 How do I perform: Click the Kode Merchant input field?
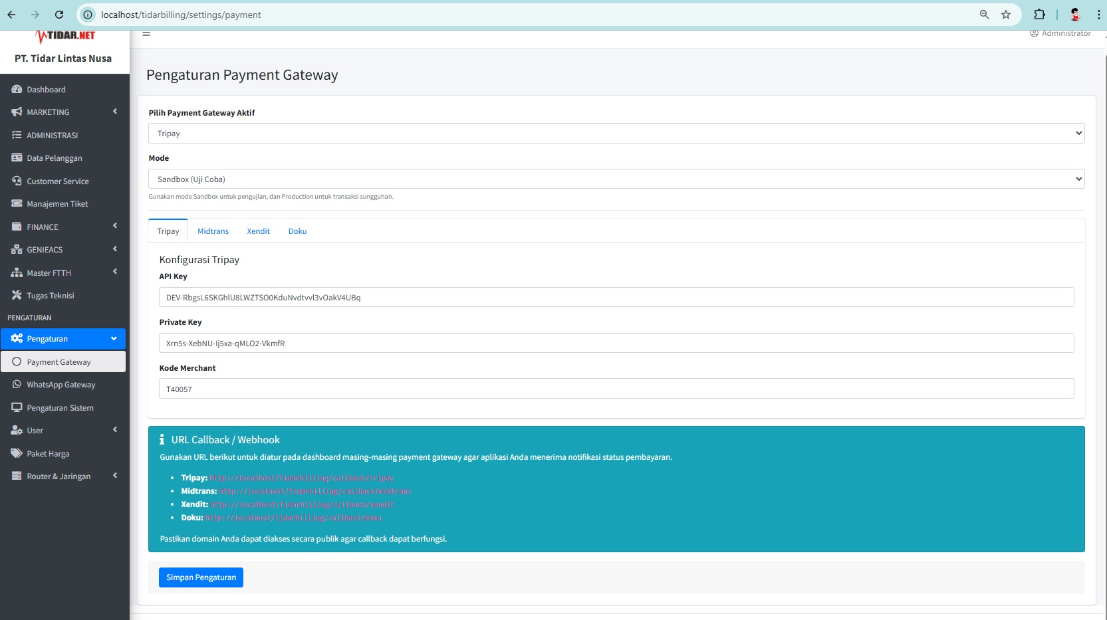(x=616, y=389)
